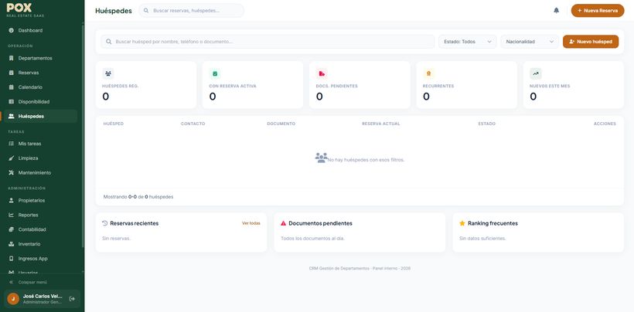Focus the Buscar huésped por nombre field
This screenshot has width=634, height=312.
coord(268,42)
